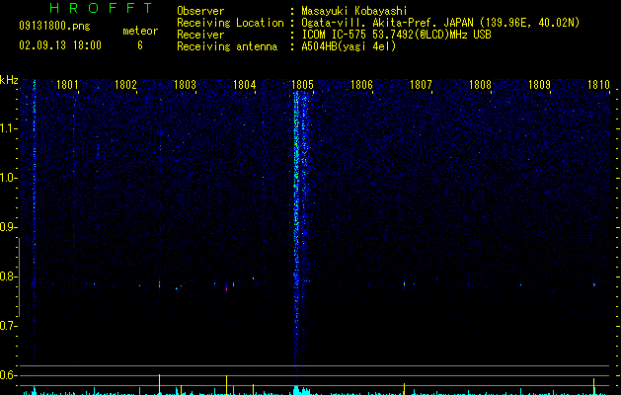Click the gray frequency range bar beside 0.8

pyautogui.click(x=19, y=277)
